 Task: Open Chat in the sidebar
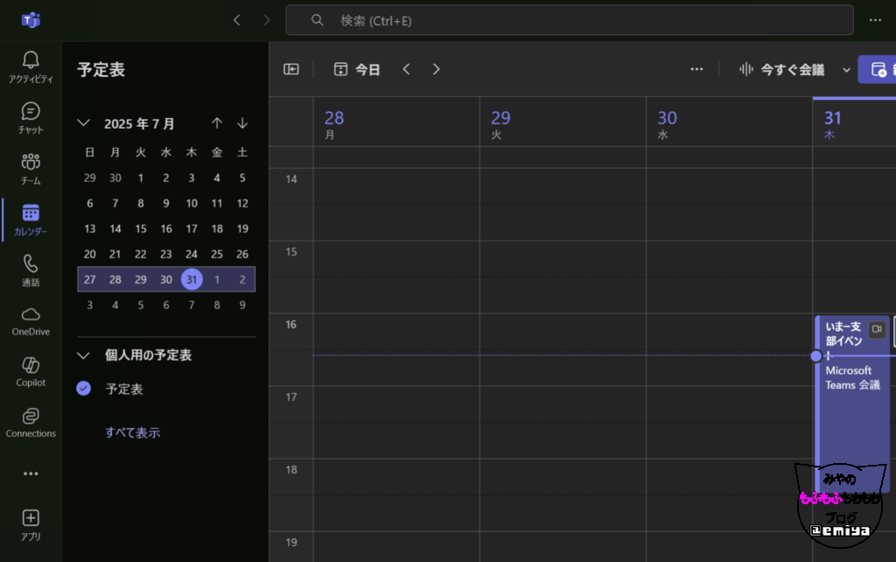point(31,111)
